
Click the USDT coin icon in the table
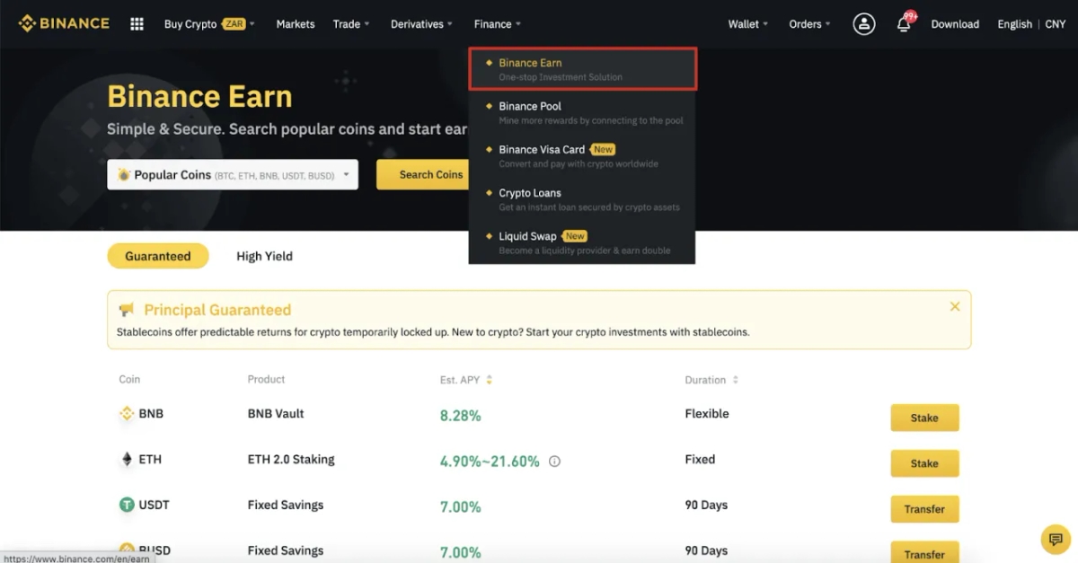[126, 506]
